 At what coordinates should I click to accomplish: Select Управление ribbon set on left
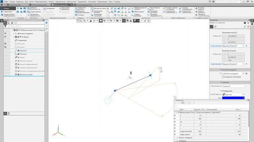(x=8, y=12)
